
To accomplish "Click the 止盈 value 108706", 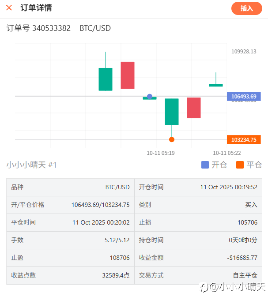I will [x=120, y=258].
